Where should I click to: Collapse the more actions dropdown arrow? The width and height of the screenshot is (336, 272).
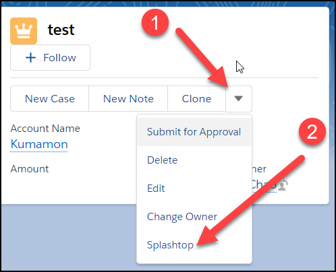point(239,99)
